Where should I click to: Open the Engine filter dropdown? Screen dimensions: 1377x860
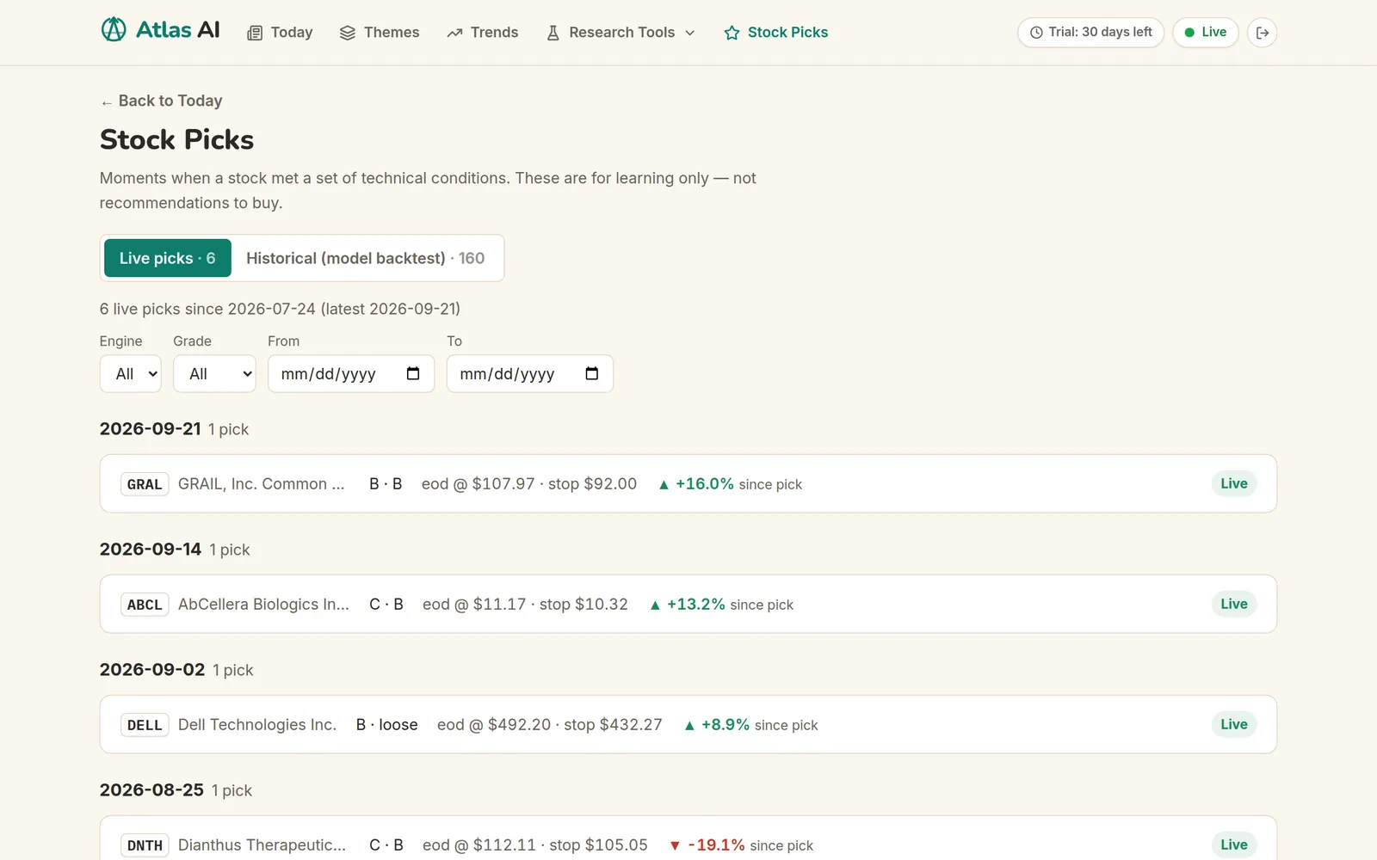tap(131, 373)
